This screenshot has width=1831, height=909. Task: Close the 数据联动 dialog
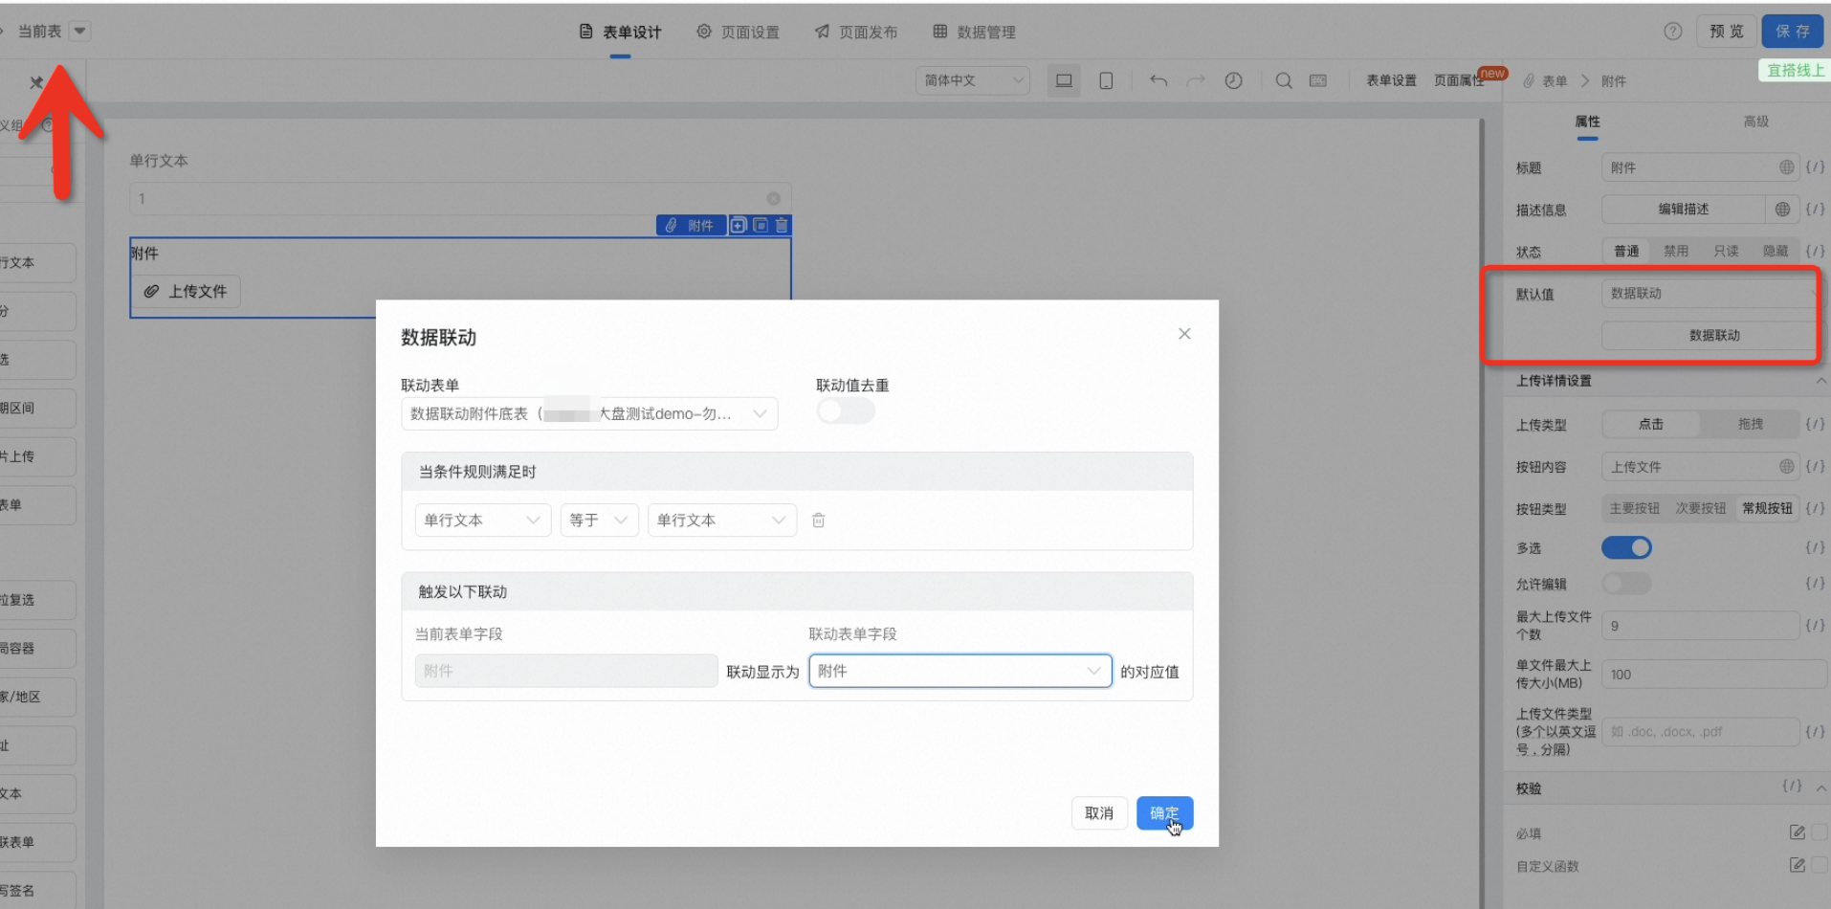point(1184,334)
